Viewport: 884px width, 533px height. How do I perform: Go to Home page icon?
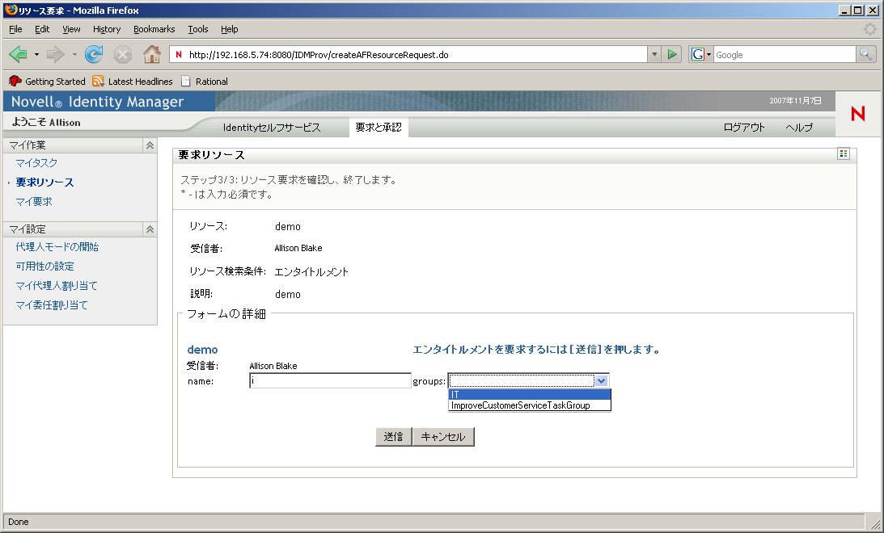[152, 55]
